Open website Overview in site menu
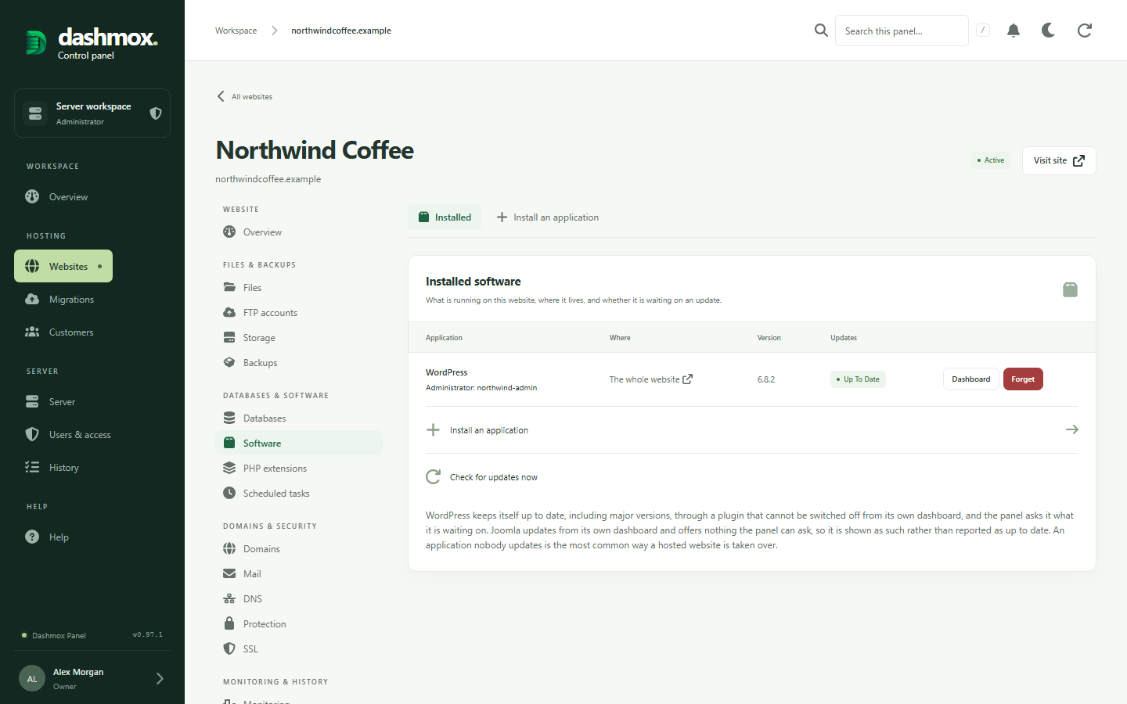Viewport: 1127px width, 704px height. 298,232
